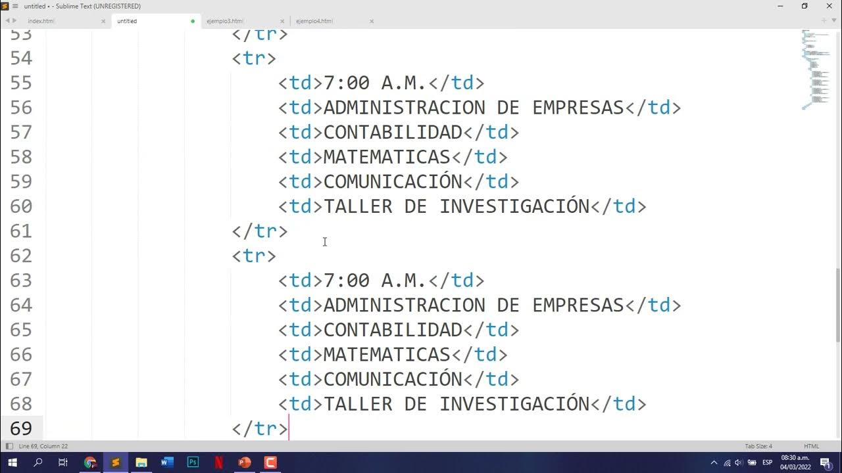
Task: Click '7:00 A.M.' text on line 63
Action: point(375,281)
